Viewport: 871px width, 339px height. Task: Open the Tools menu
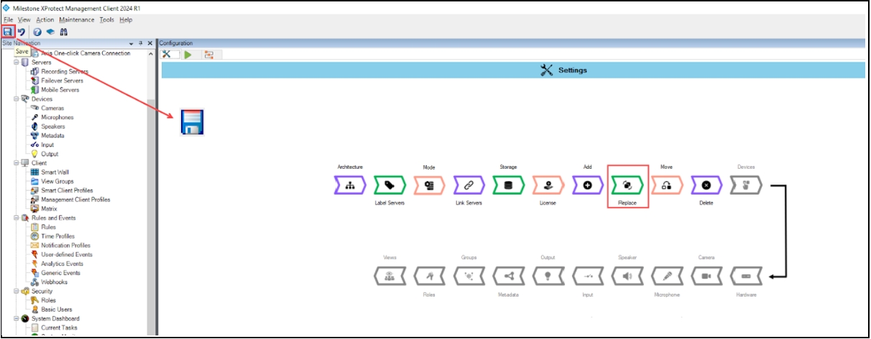click(x=107, y=19)
